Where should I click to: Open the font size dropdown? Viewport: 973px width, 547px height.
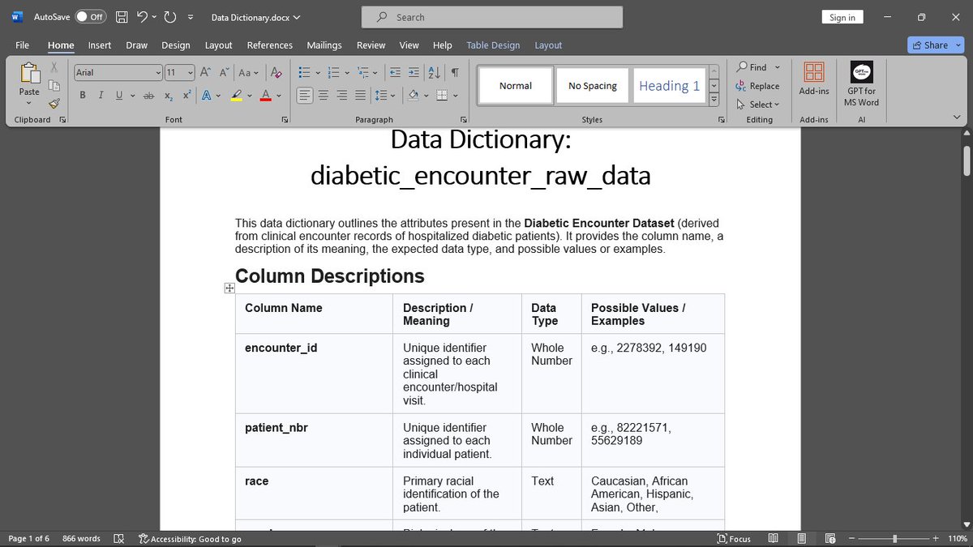(190, 72)
